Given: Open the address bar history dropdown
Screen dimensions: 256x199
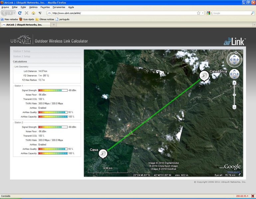Looking at the screenshot, I should tap(202, 13).
